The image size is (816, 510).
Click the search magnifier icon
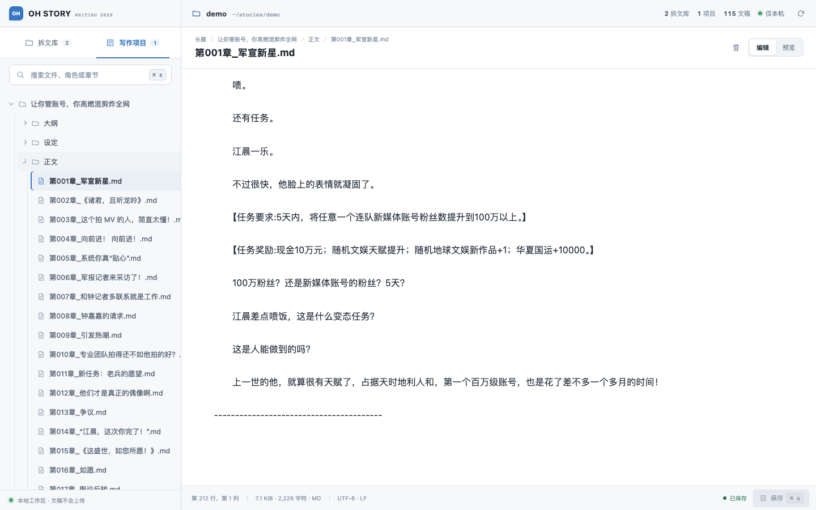pyautogui.click(x=20, y=75)
